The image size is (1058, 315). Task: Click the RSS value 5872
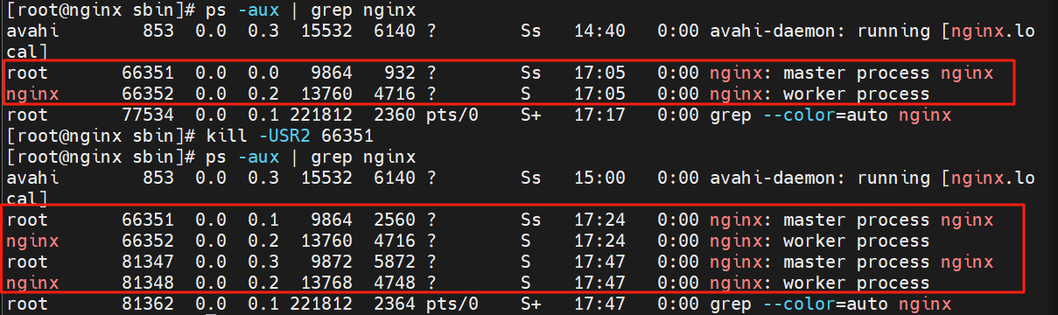[395, 262]
